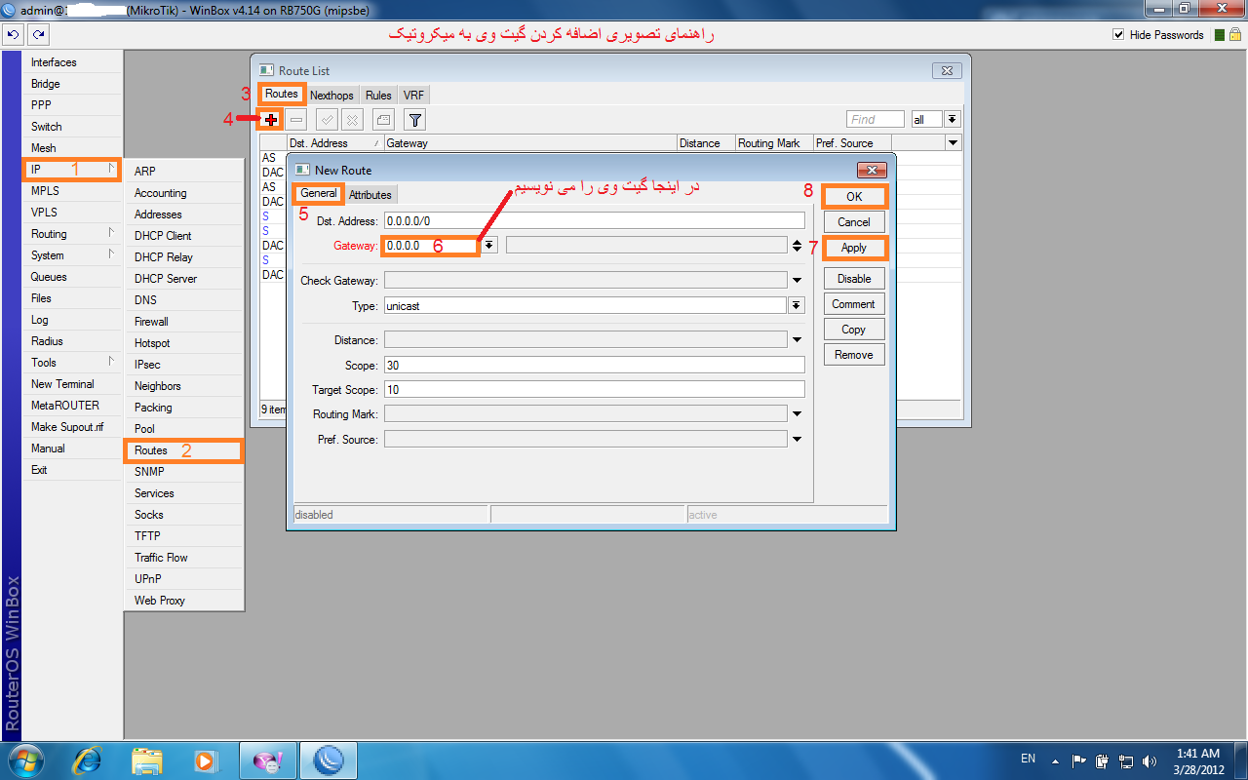Image resolution: width=1248 pixels, height=780 pixels.
Task: Open the Type unicast dropdown
Action: [x=797, y=306]
